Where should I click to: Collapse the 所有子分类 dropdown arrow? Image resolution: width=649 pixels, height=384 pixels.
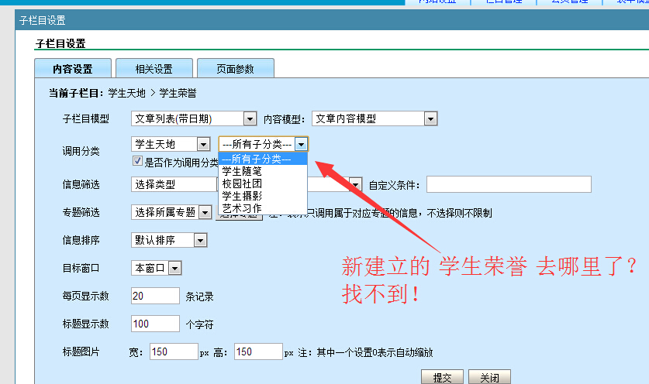[x=302, y=144]
